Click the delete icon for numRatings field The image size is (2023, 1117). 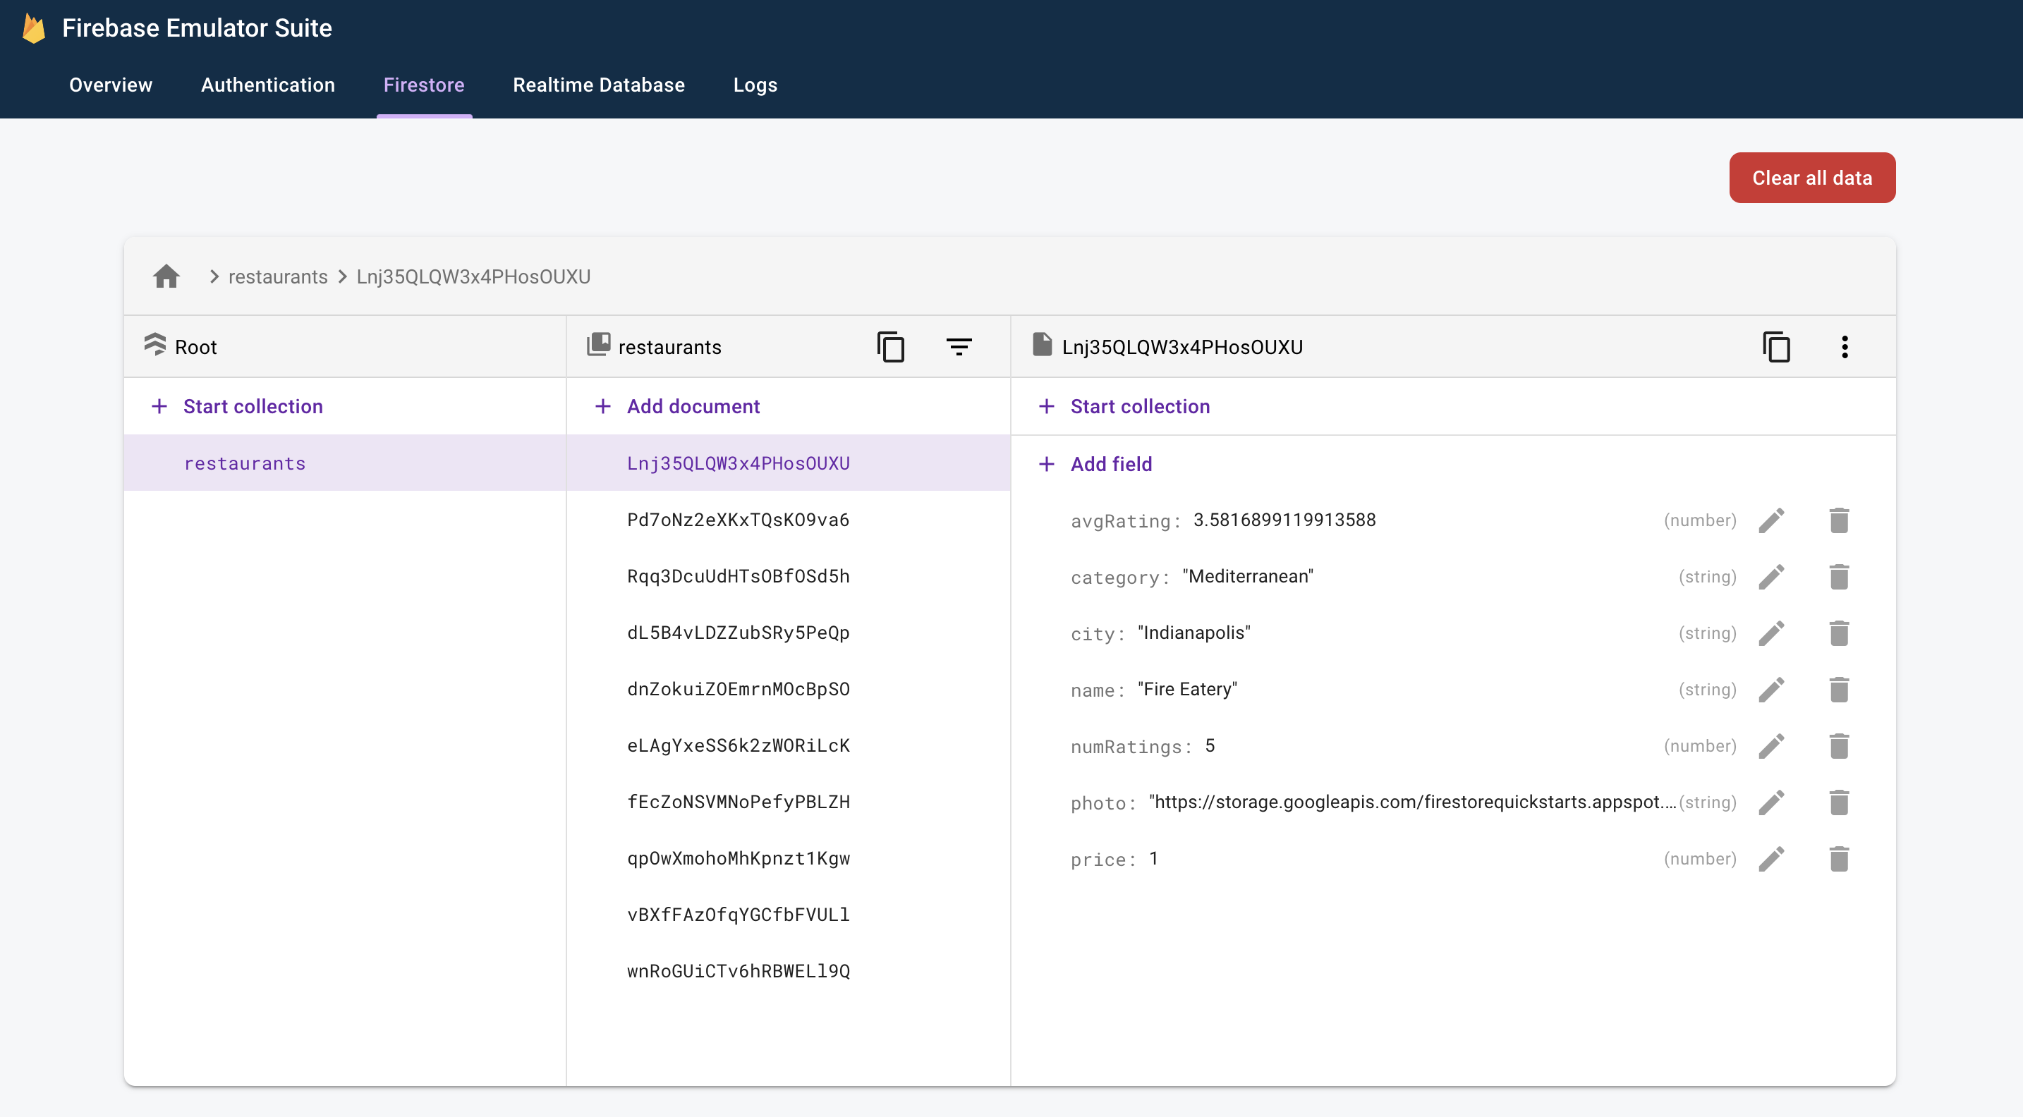1839,745
